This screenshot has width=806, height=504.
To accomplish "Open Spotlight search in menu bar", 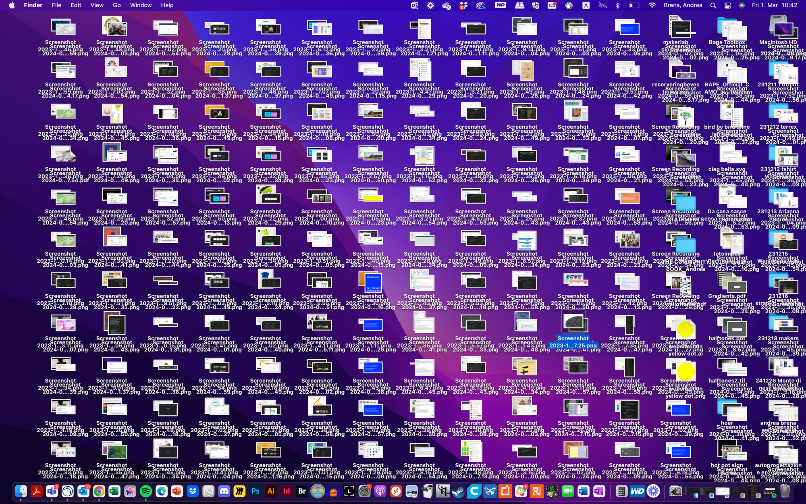I will pos(713,5).
